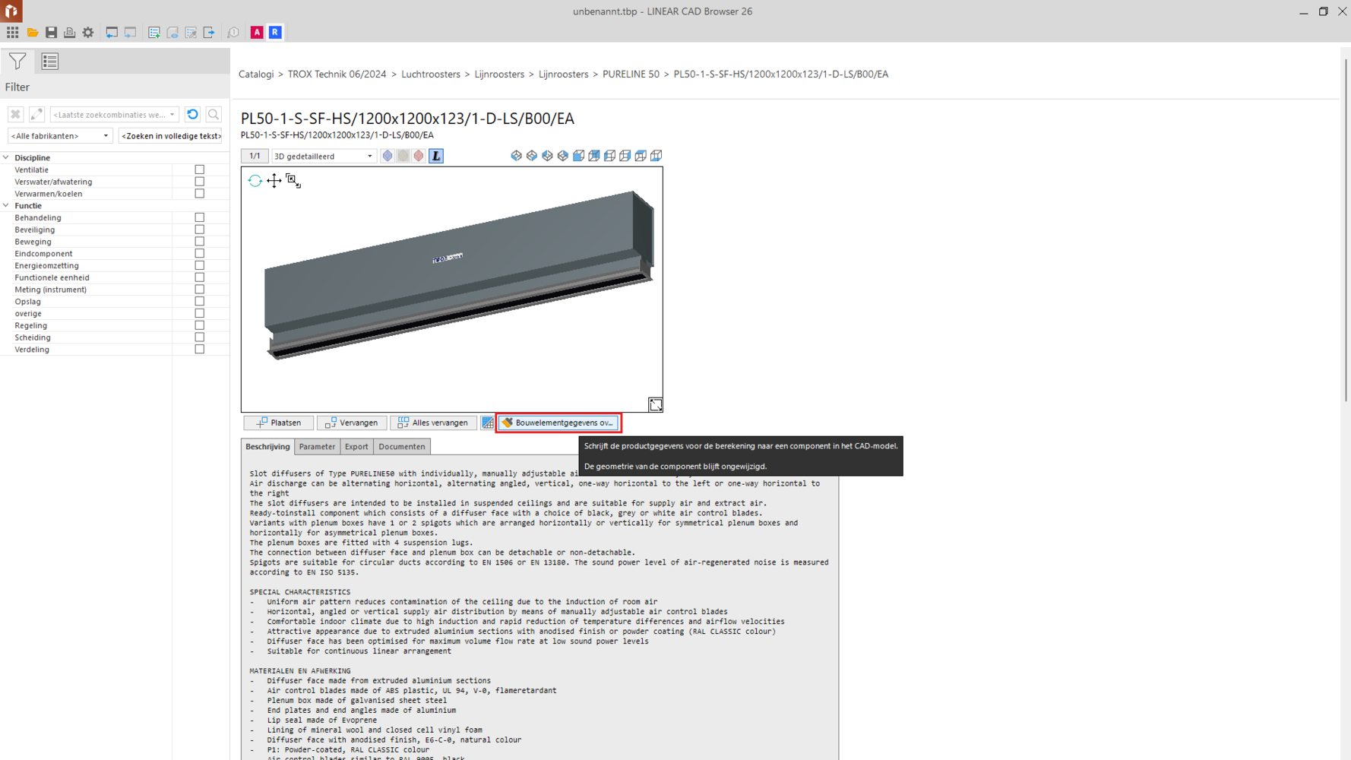Switch to the Parameter tab
This screenshot has width=1351, height=760.
pos(317,447)
